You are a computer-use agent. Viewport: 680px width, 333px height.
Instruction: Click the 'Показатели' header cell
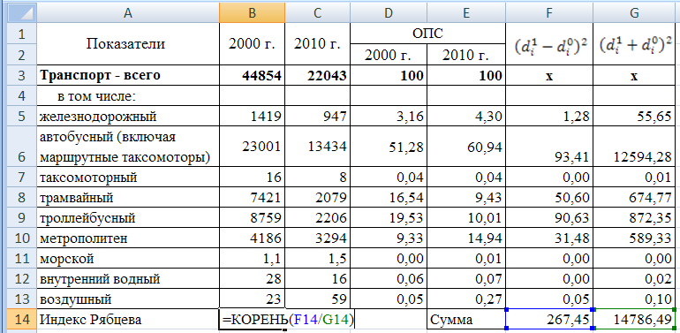click(x=127, y=44)
